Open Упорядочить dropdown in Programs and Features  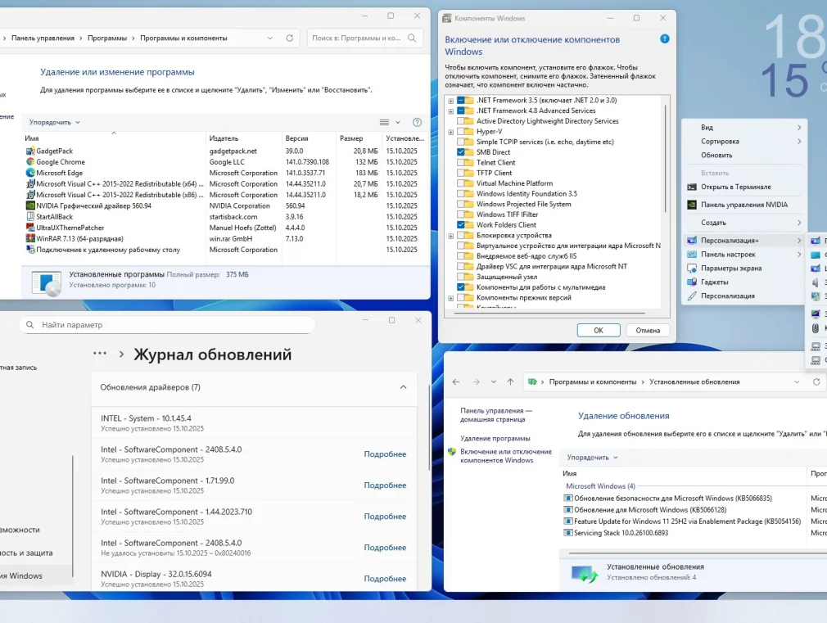[x=54, y=122]
